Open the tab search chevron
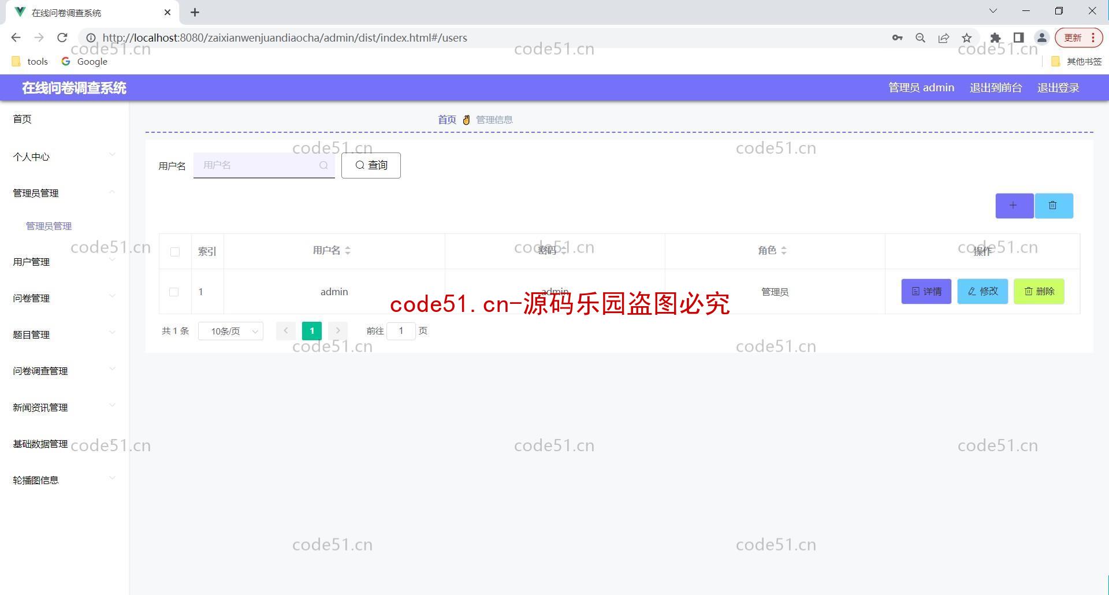 pyautogui.click(x=993, y=11)
